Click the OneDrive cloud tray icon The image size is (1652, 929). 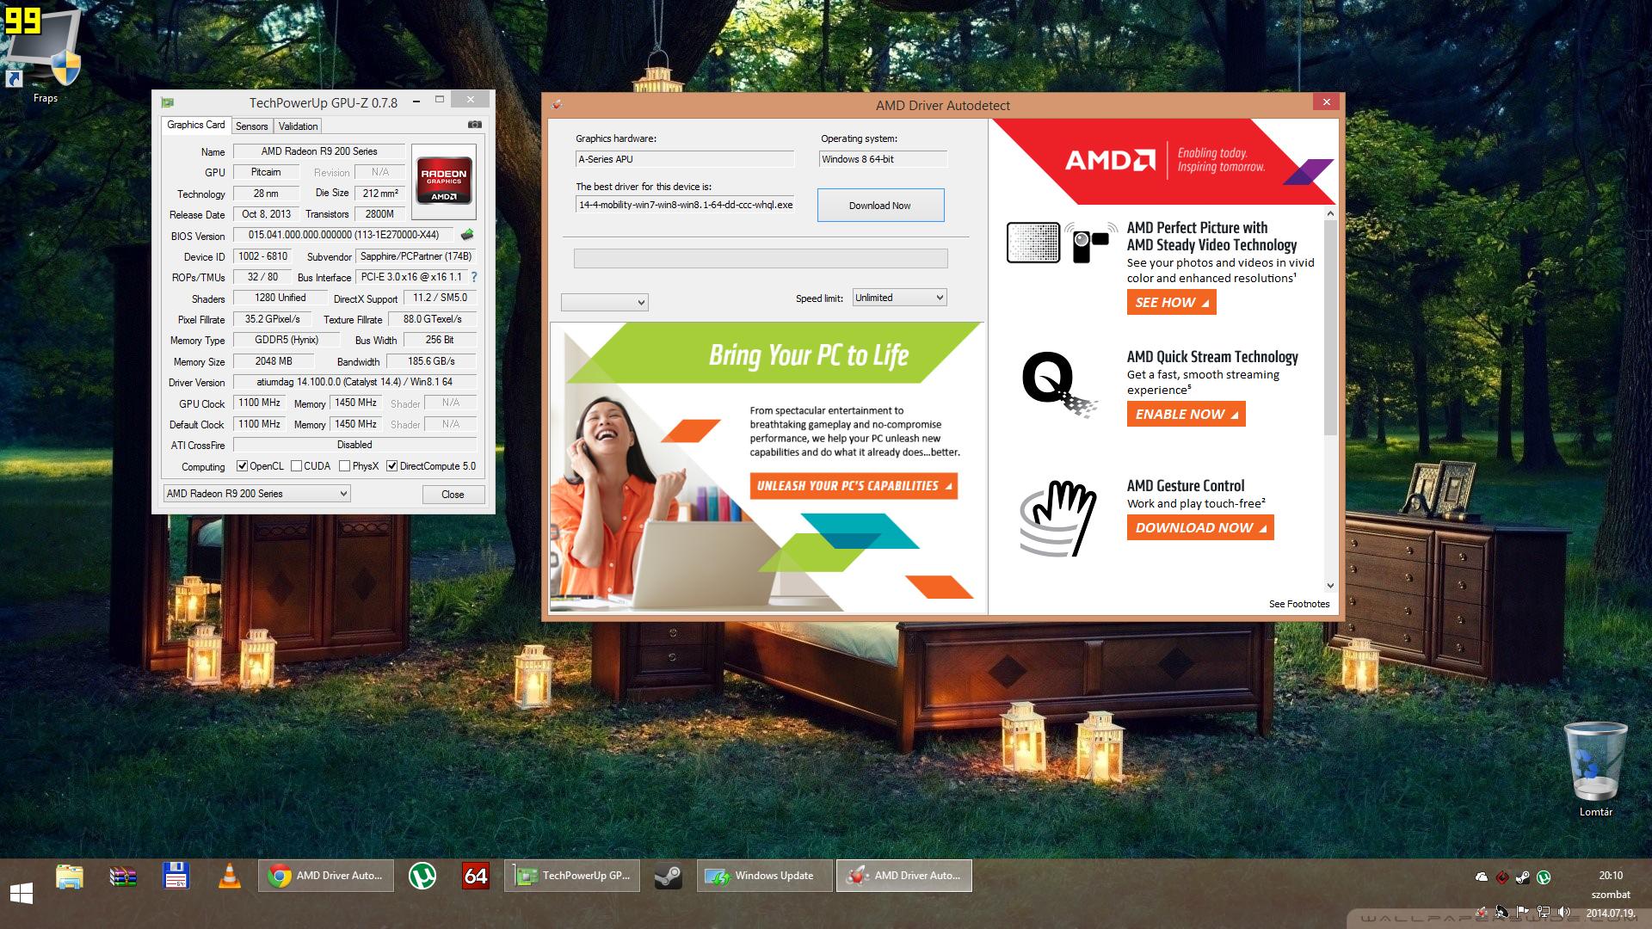pos(1481,877)
